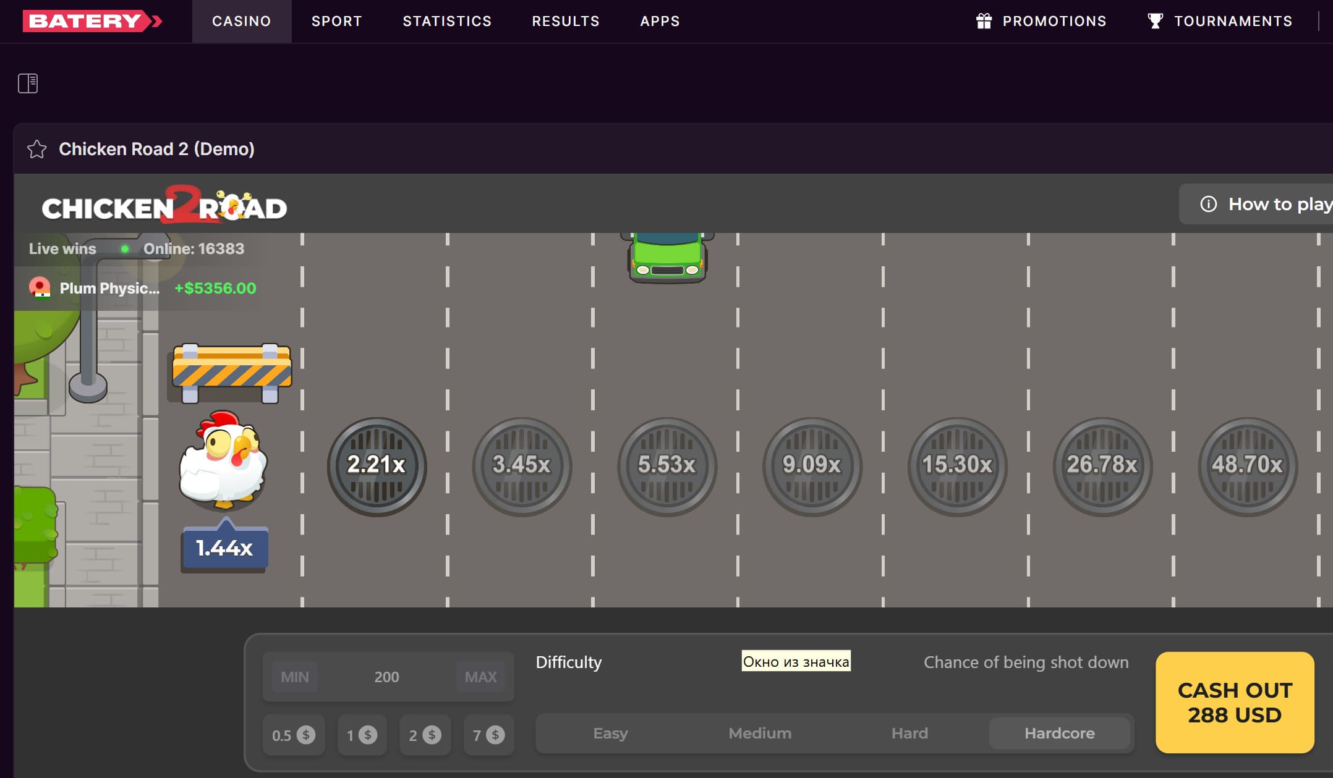Viewport: 1333px width, 778px height.
Task: Favorite Chicken Road 2 with the star icon
Action: (x=37, y=149)
